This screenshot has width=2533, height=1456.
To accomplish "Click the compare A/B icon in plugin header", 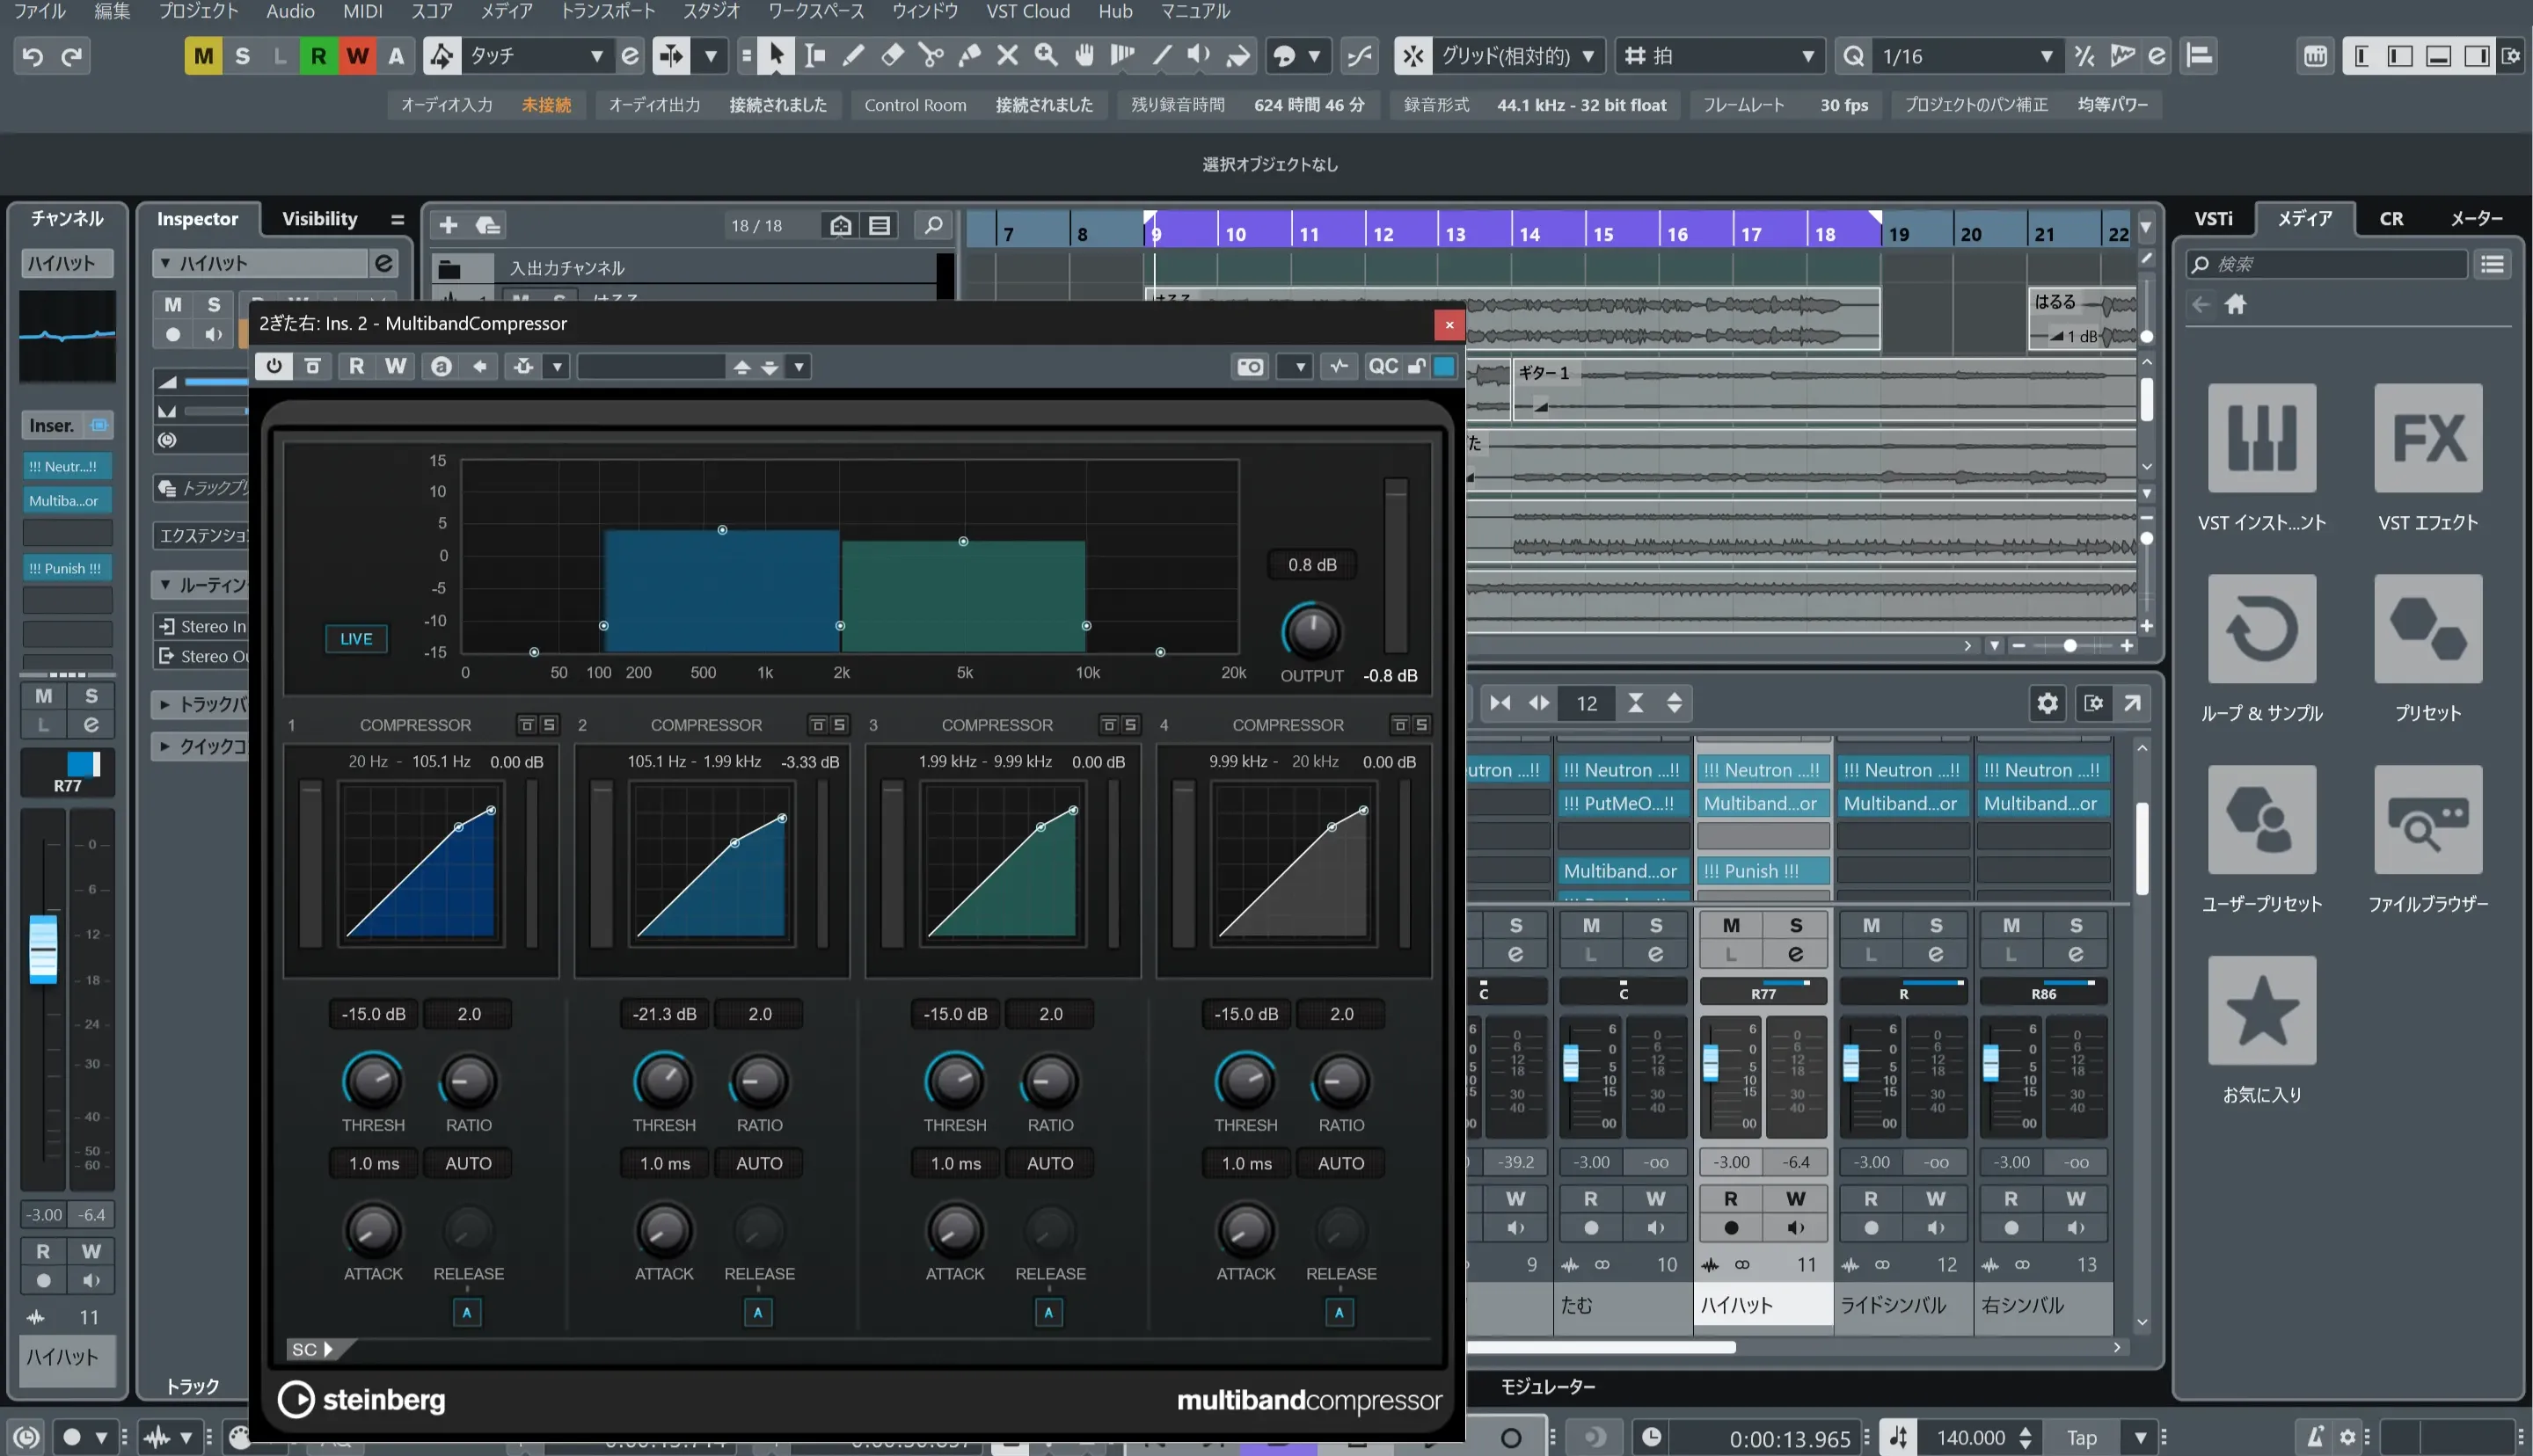I will (x=441, y=367).
